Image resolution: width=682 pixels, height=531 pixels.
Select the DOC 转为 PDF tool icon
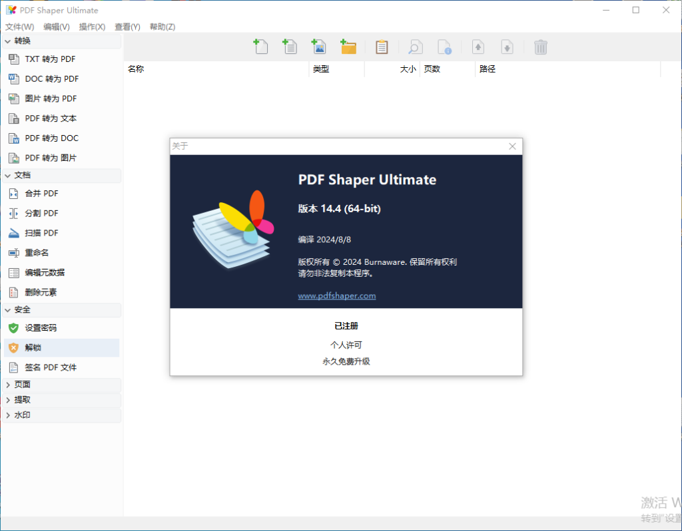[14, 79]
